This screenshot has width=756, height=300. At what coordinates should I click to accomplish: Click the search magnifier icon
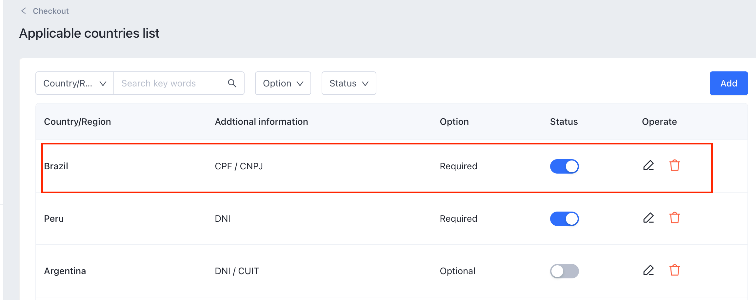(x=232, y=83)
